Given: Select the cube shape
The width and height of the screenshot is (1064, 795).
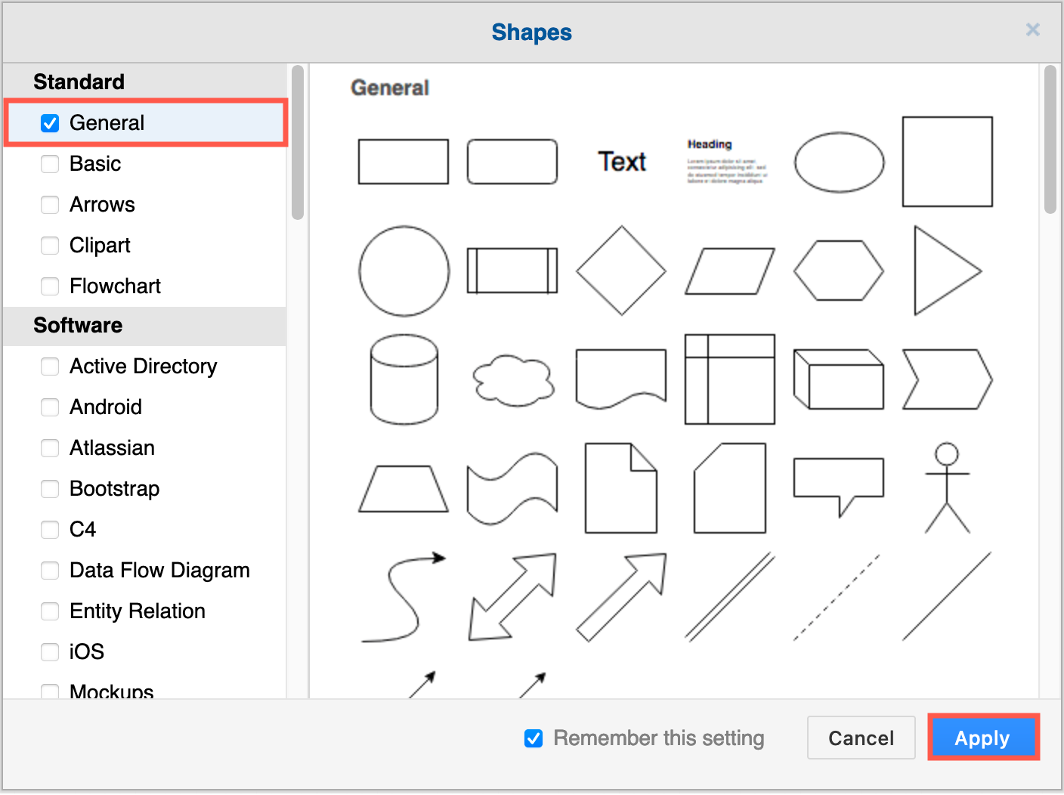Looking at the screenshot, I should (x=837, y=379).
